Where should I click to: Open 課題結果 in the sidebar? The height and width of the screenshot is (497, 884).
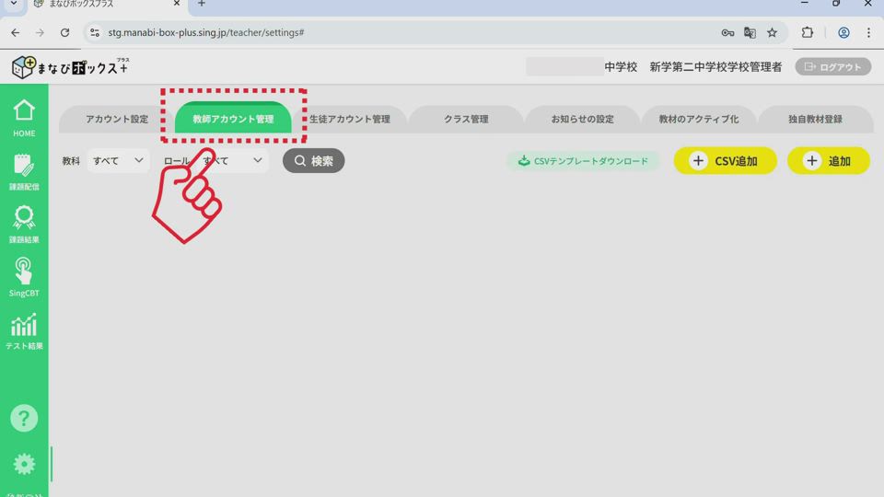pyautogui.click(x=24, y=224)
